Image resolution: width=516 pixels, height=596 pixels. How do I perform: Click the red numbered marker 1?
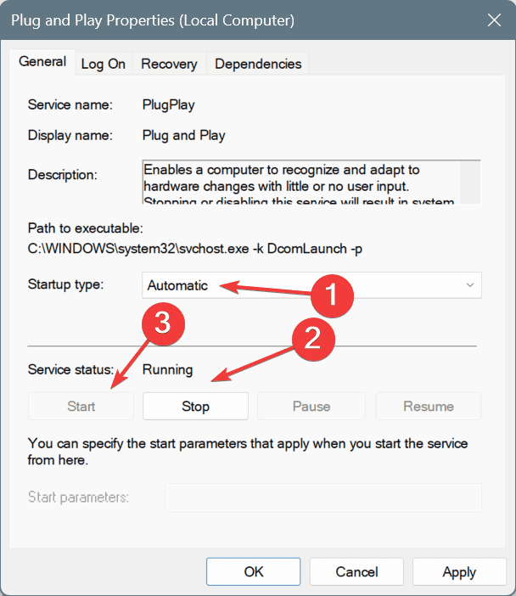(x=332, y=295)
